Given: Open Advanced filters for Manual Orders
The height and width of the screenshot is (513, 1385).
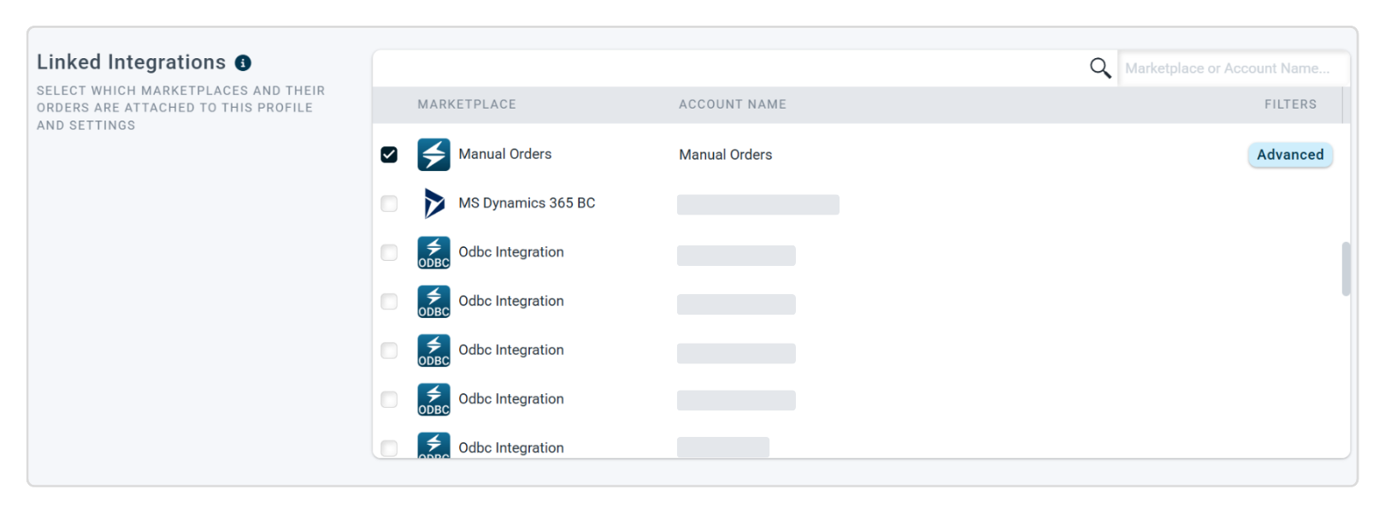Looking at the screenshot, I should 1290,155.
